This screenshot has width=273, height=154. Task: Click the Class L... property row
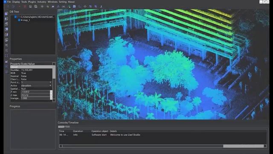point(31,79)
